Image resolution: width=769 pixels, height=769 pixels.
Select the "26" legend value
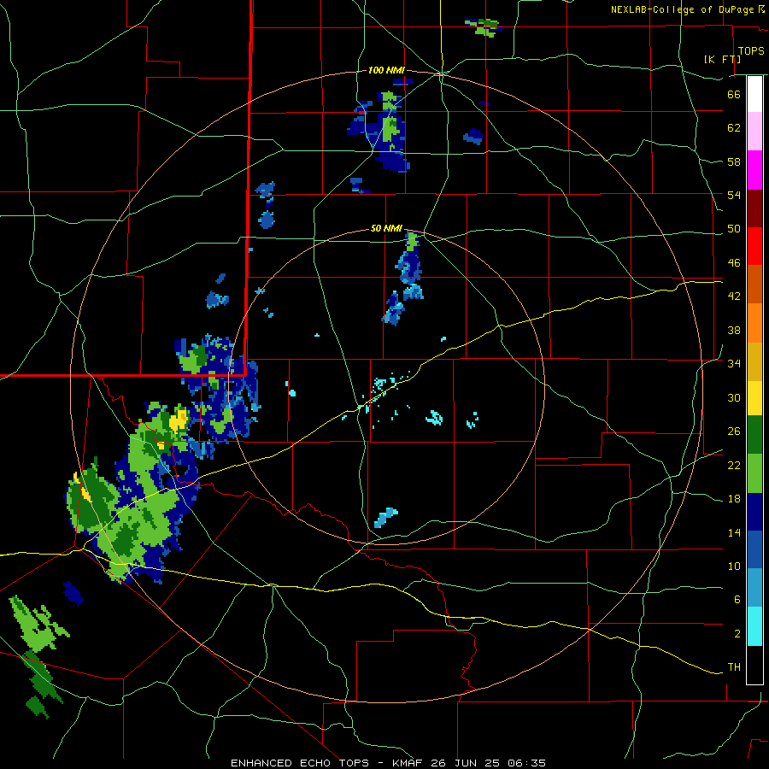pos(734,431)
